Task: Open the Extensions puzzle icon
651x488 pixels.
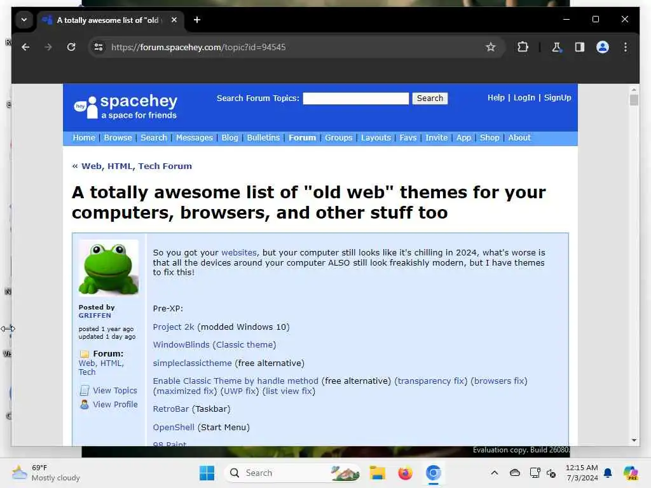Action: 523,47
